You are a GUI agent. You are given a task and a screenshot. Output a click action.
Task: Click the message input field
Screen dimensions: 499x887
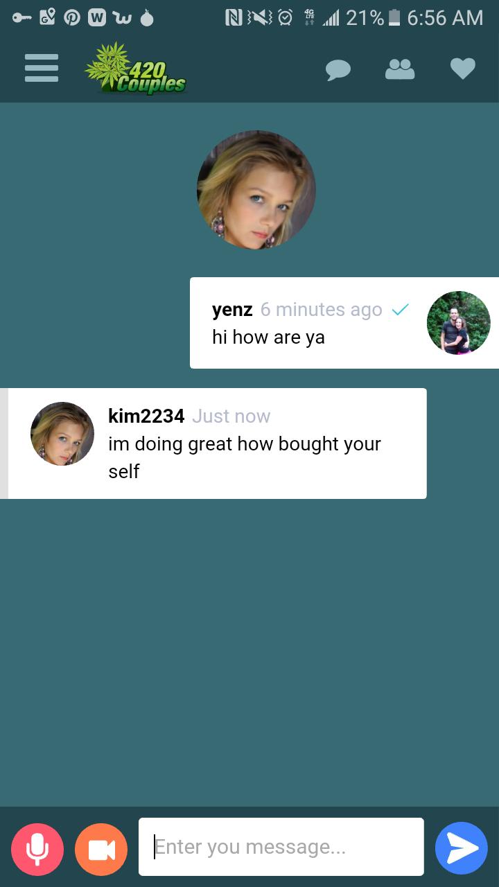(281, 847)
